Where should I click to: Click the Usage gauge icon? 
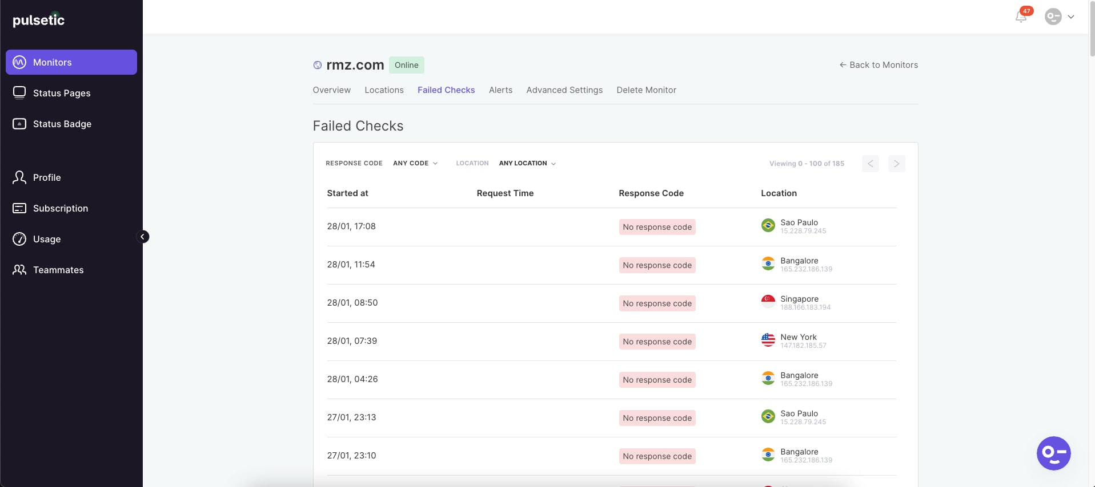point(19,239)
